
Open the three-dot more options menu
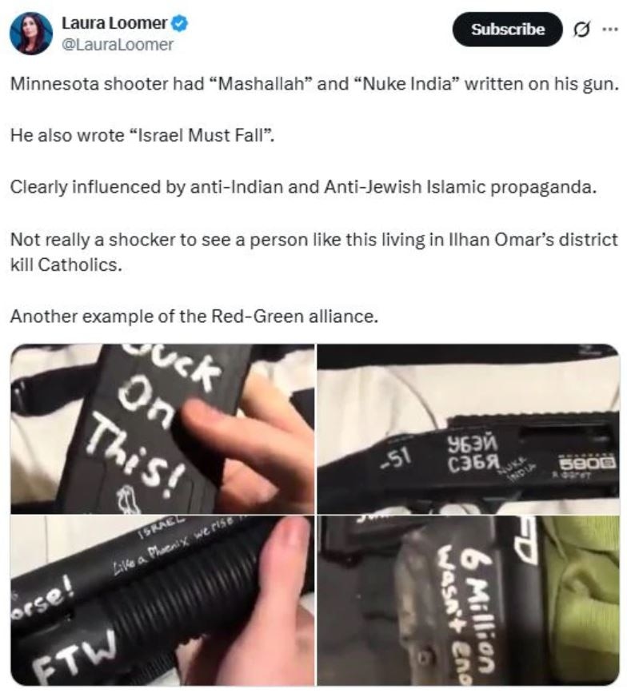pyautogui.click(x=610, y=30)
